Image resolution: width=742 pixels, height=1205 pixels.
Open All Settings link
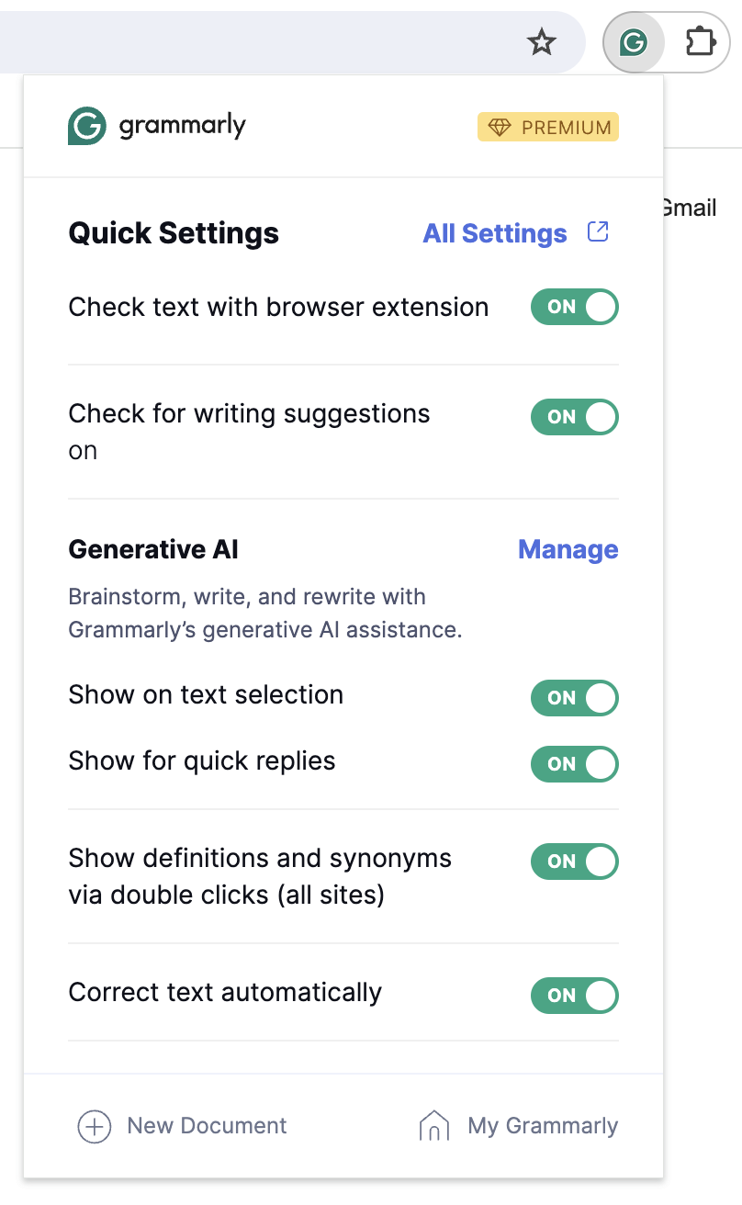point(495,233)
